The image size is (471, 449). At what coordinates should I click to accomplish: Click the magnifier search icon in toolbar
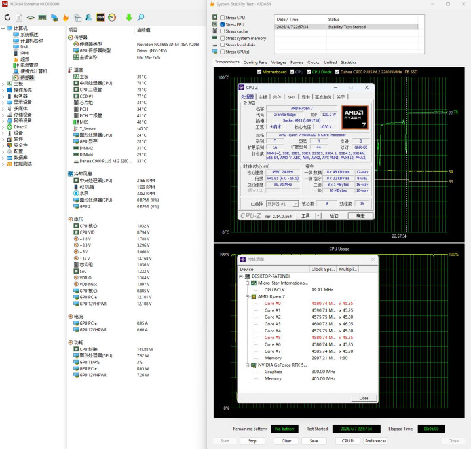(x=140, y=17)
